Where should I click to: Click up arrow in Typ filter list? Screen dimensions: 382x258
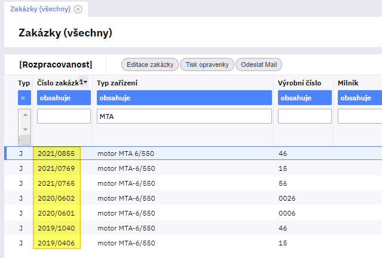25,116
